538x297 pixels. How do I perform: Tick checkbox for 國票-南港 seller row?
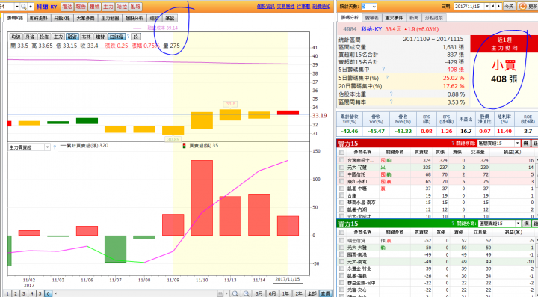pos(341,255)
